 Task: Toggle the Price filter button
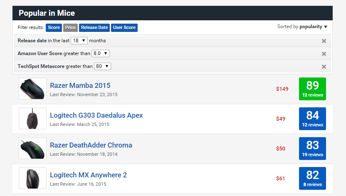(70, 27)
